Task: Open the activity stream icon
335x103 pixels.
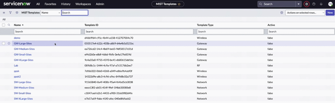Action: 17,13
